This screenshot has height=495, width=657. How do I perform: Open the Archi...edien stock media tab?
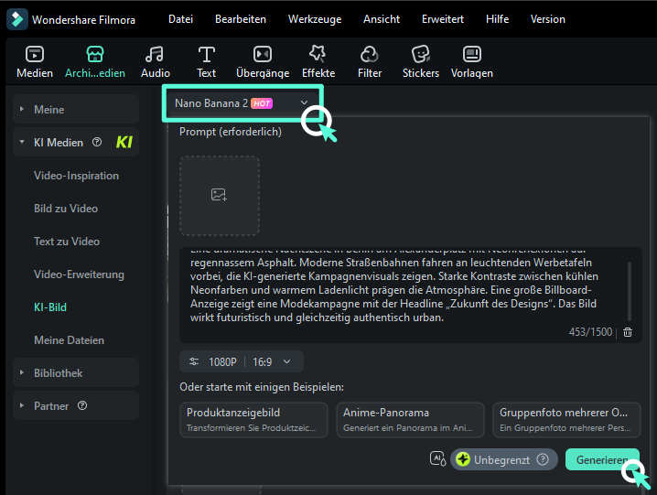click(x=95, y=62)
